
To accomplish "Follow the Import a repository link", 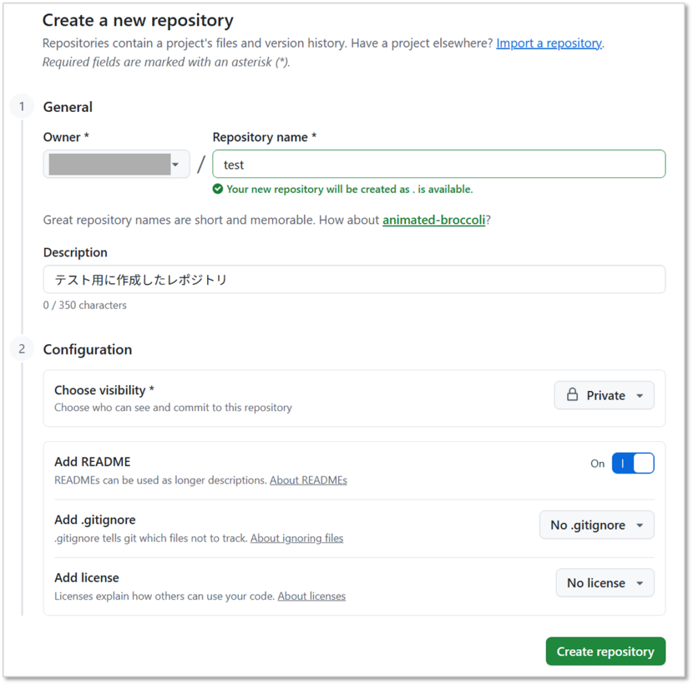I will 549,43.
